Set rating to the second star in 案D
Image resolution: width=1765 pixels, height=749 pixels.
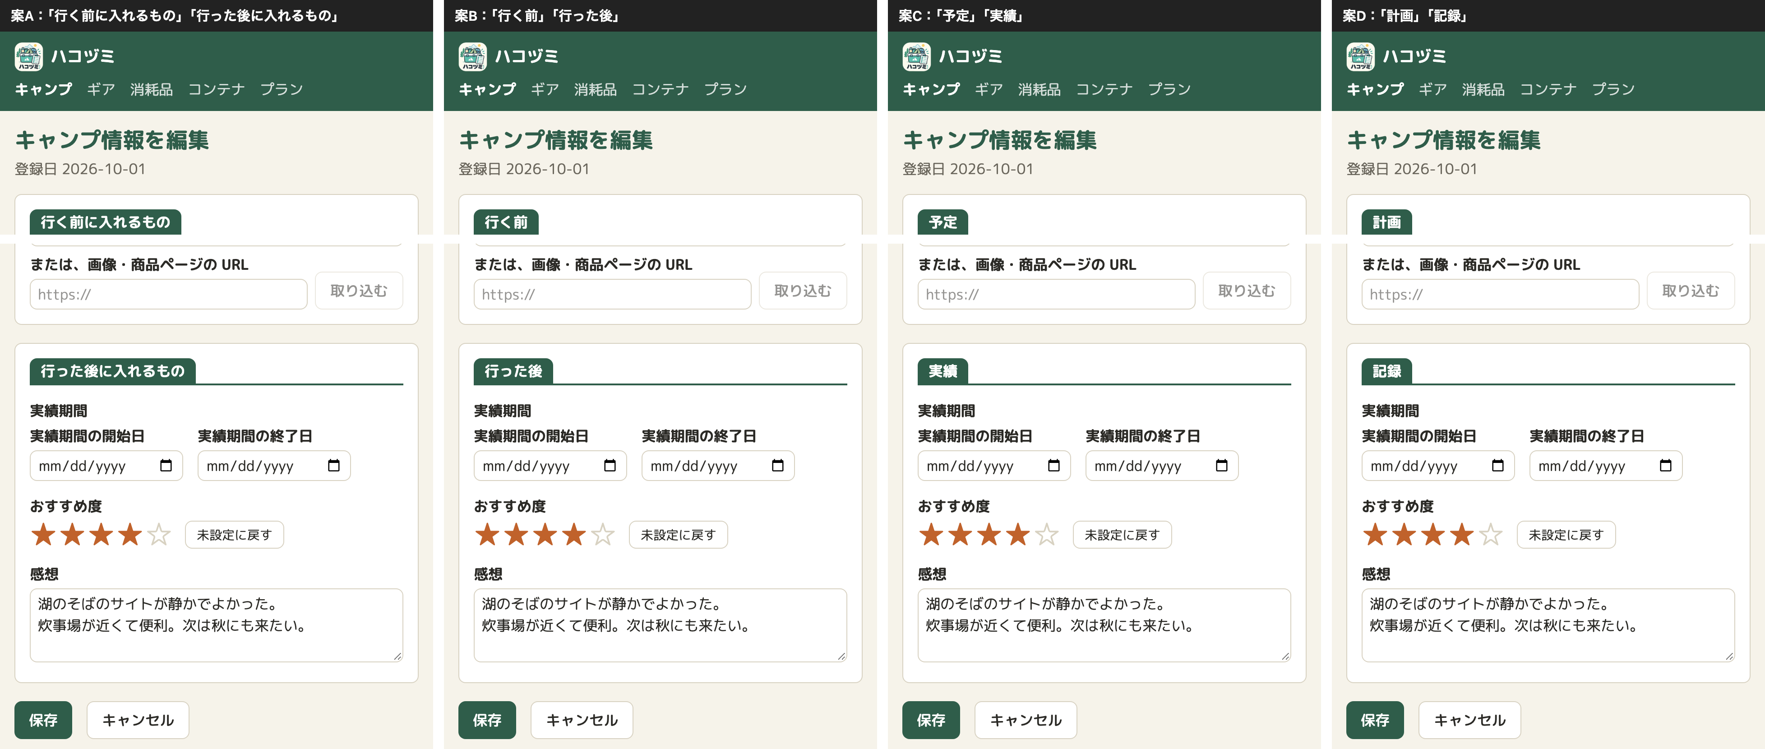coord(1405,535)
